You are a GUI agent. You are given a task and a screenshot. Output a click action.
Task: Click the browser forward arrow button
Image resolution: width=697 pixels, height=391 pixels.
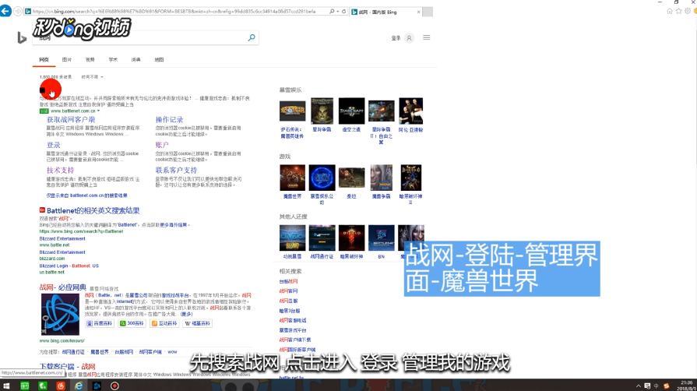[18, 12]
